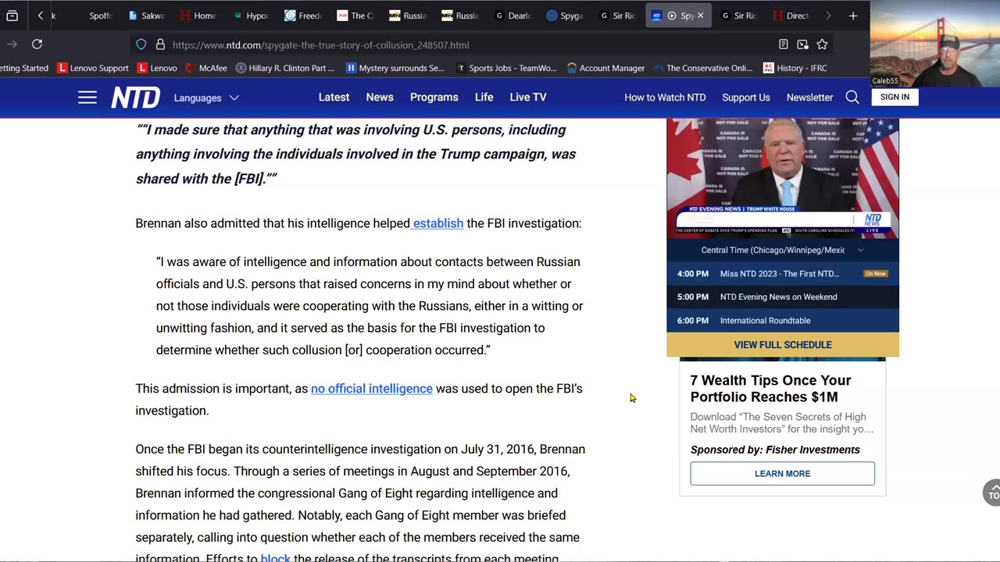Image resolution: width=1000 pixels, height=562 pixels.
Task: Open the McAfee bookmark
Action: click(206, 68)
